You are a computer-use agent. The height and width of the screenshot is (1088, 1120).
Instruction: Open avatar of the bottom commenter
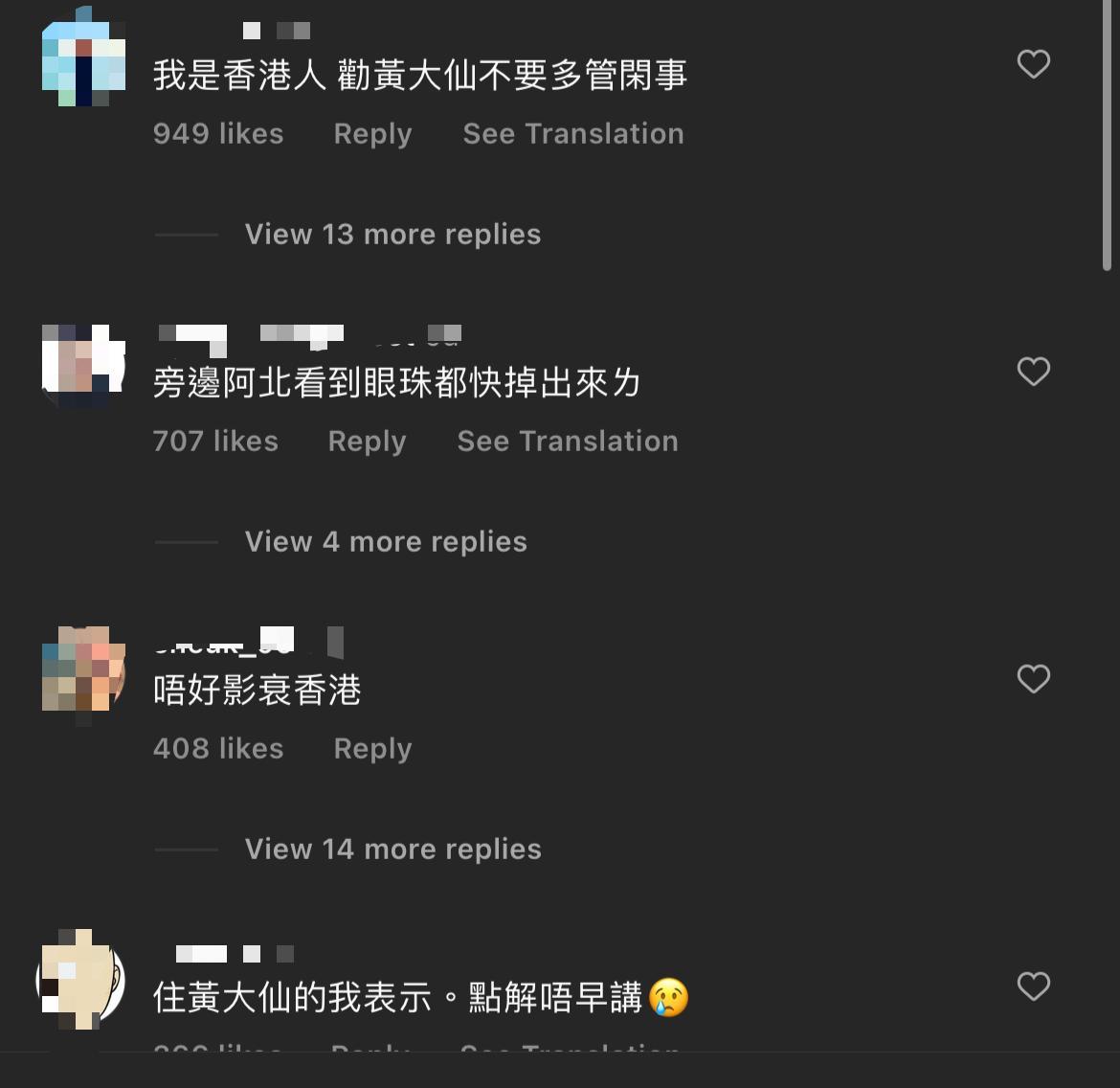coord(80,980)
